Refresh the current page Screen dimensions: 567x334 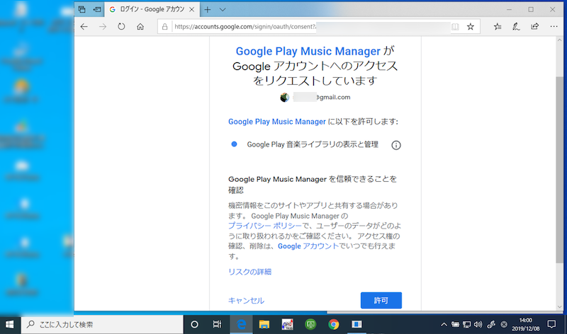click(121, 27)
